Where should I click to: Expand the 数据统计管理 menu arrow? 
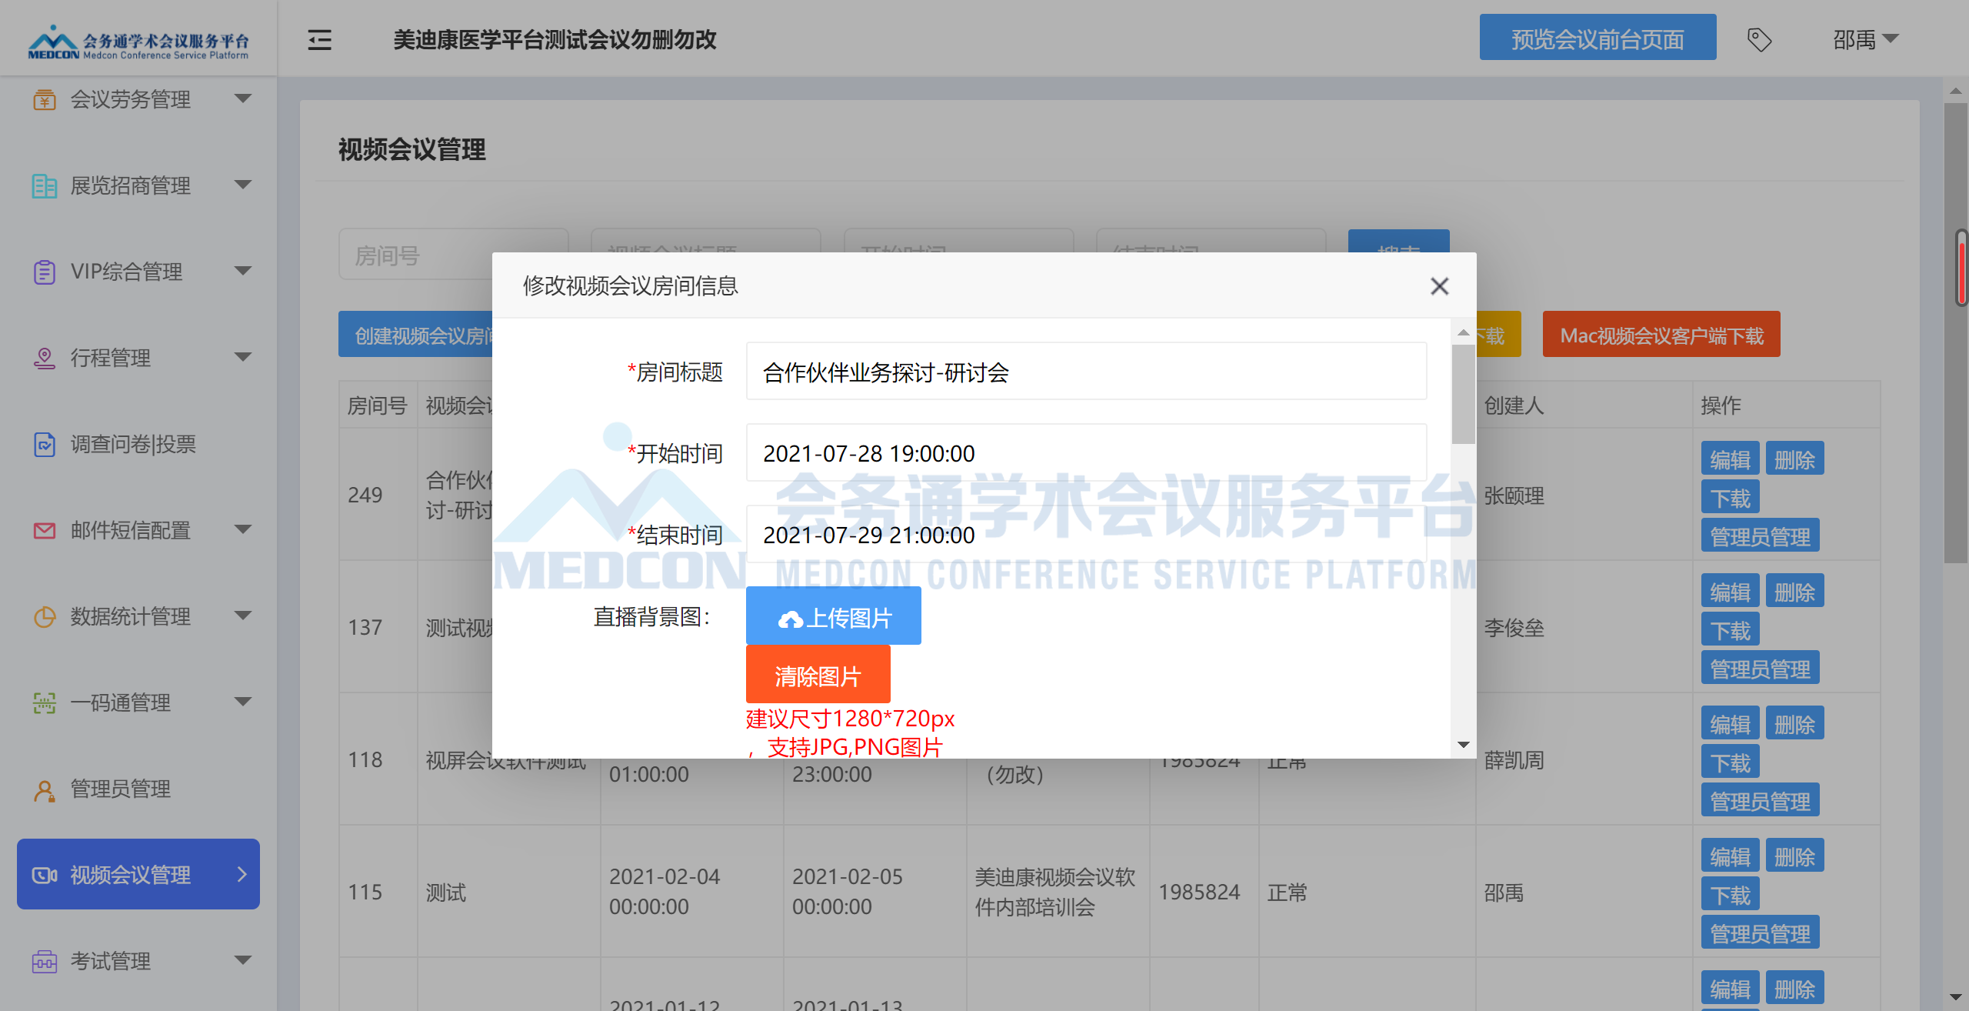pos(243,616)
